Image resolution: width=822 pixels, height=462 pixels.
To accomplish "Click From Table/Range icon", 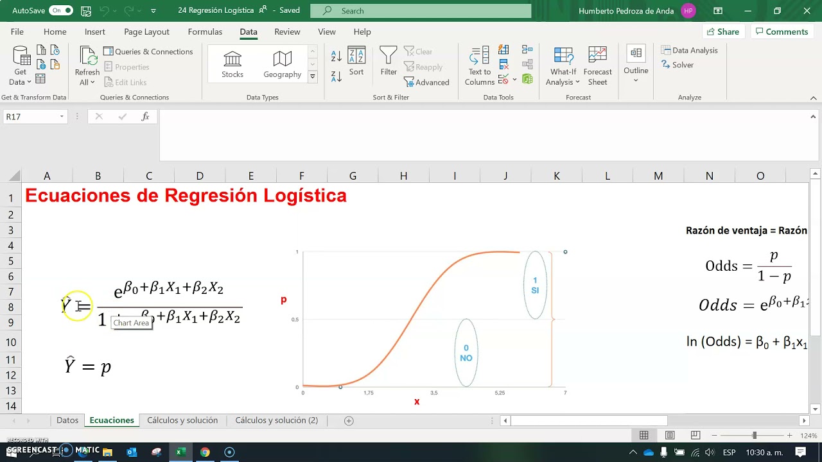I will 40,79.
